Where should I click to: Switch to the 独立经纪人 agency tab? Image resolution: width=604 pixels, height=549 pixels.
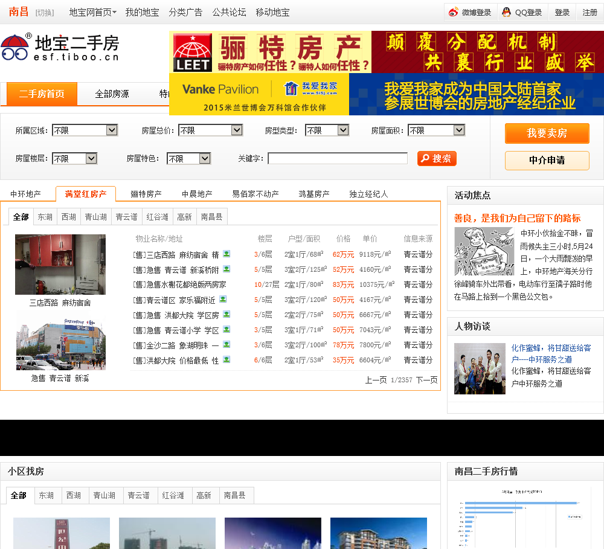pos(368,194)
